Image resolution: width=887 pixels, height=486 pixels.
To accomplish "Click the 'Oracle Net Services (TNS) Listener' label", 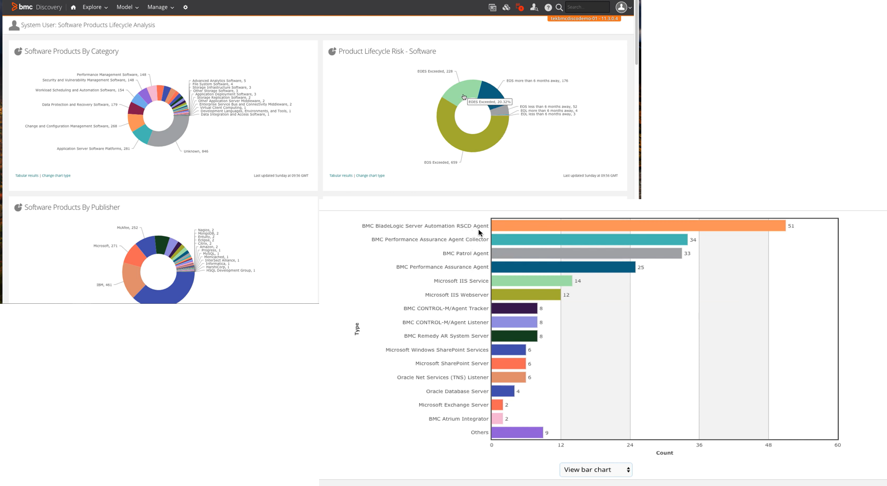I will pyautogui.click(x=443, y=377).
